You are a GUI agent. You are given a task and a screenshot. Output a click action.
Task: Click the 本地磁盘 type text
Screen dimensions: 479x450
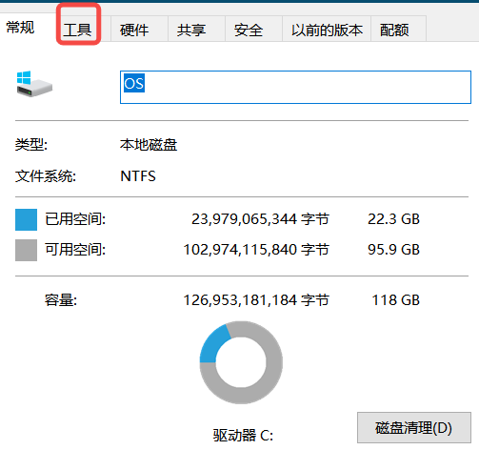click(x=149, y=145)
